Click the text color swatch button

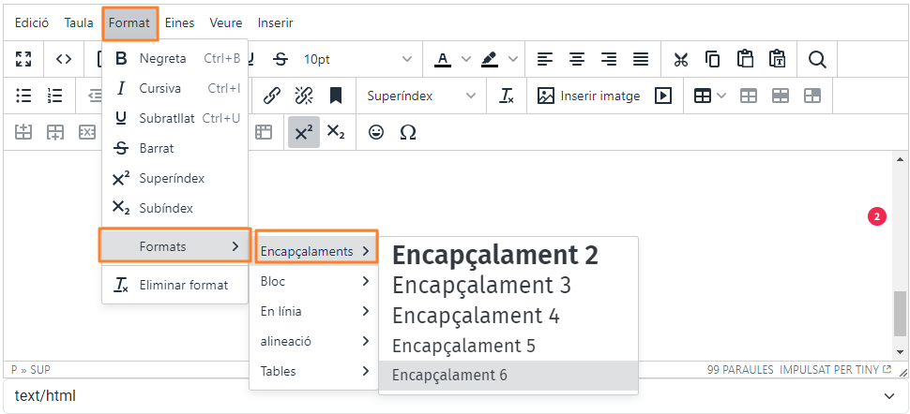443,59
